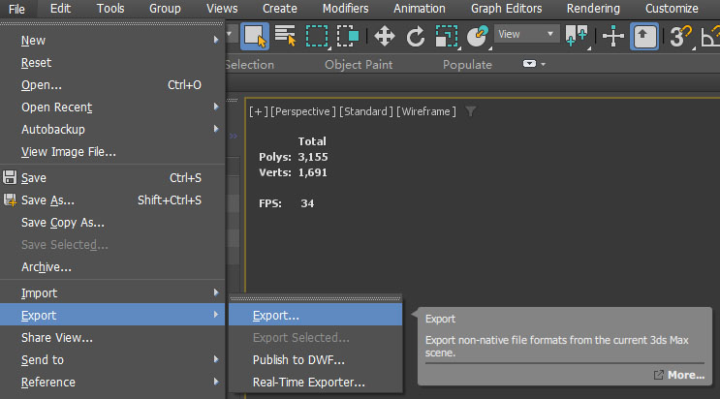This screenshot has width=720, height=399.
Task: Open Select by Name list tool
Action: pyautogui.click(x=285, y=36)
